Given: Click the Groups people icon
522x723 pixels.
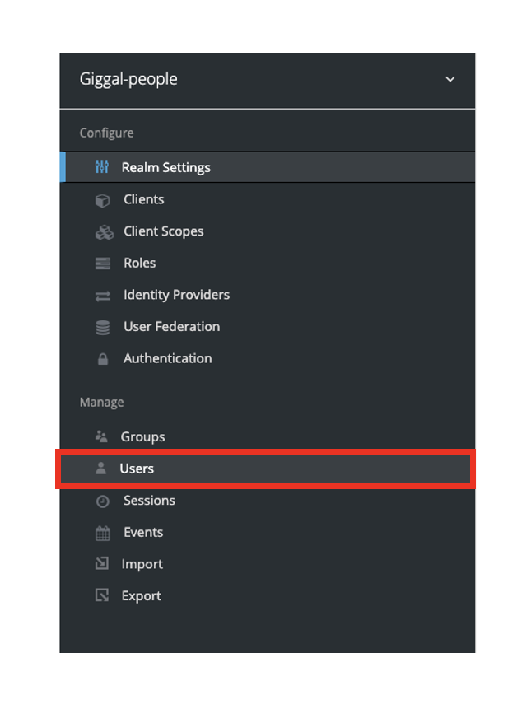Looking at the screenshot, I should 101,436.
